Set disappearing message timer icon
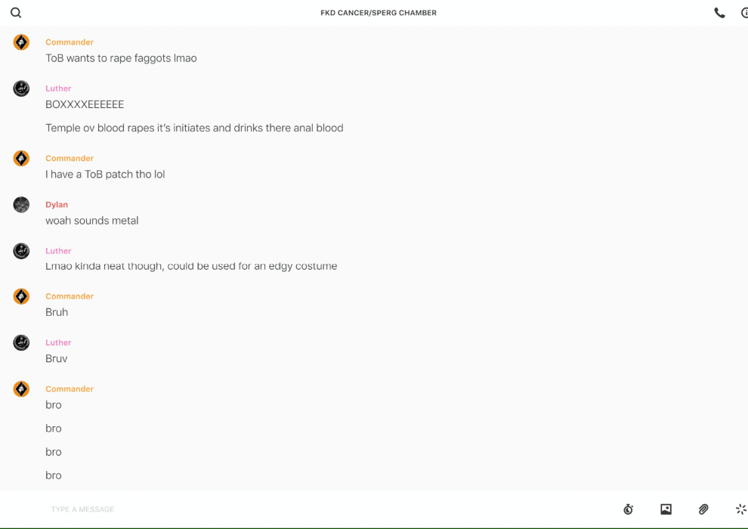748x529 pixels. (629, 509)
